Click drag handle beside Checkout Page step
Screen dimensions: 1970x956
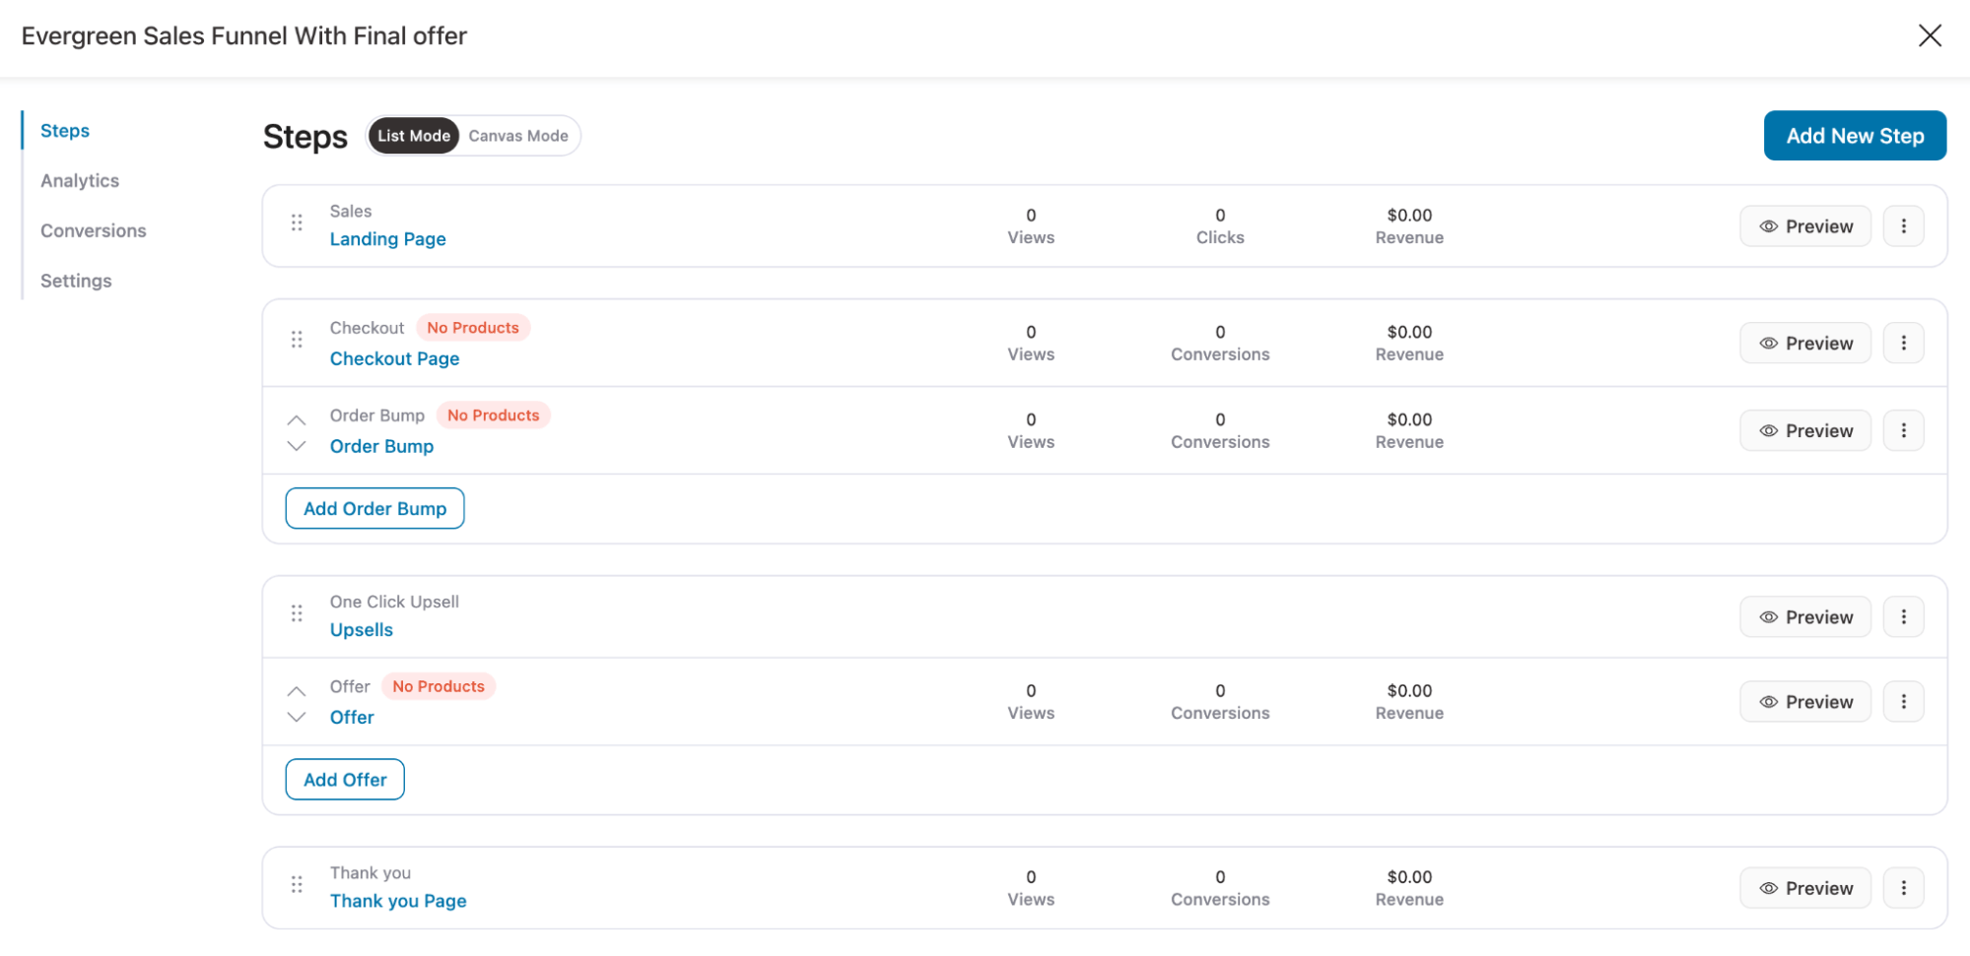point(297,341)
